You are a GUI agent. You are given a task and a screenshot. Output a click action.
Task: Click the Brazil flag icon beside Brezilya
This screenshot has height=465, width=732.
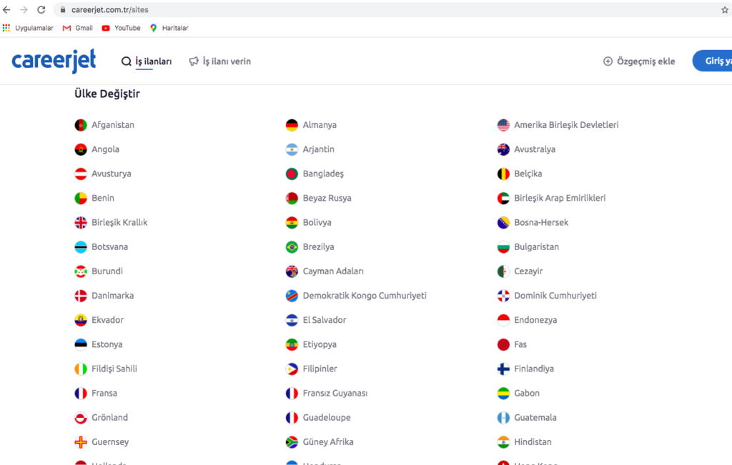coord(292,247)
